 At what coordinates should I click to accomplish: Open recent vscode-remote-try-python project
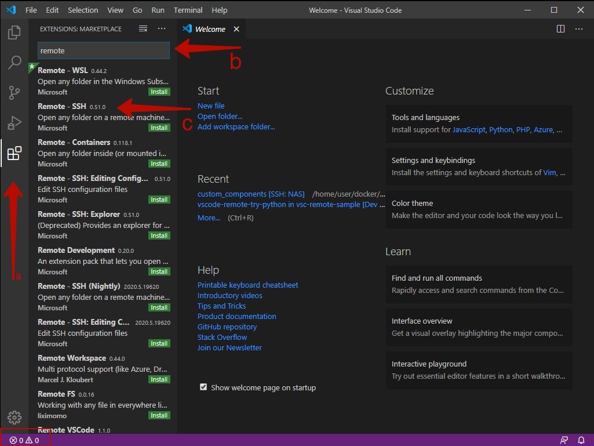click(x=291, y=204)
